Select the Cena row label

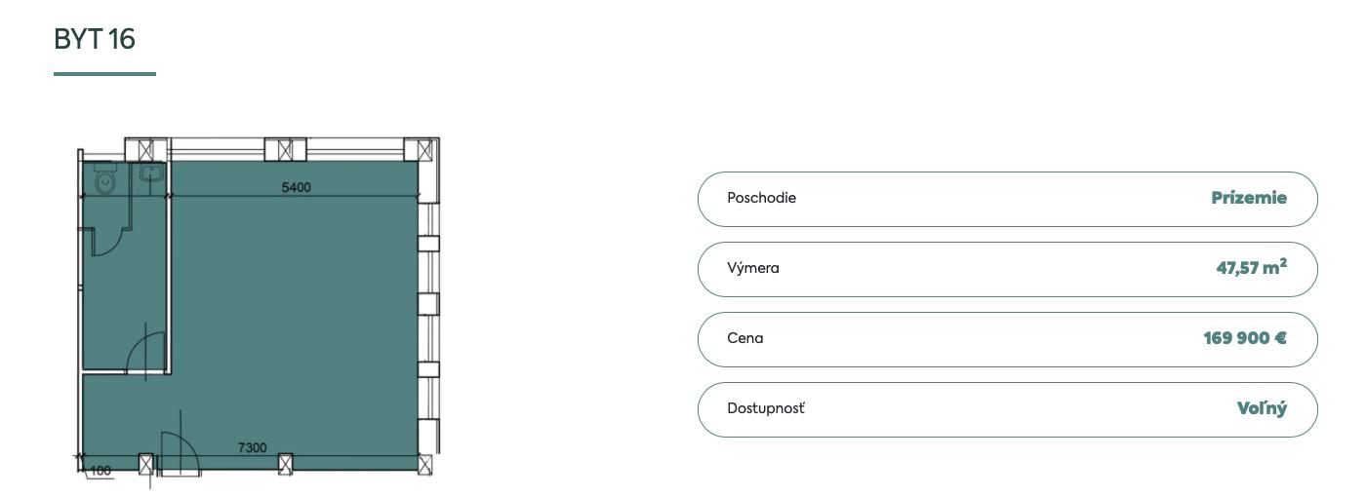745,338
